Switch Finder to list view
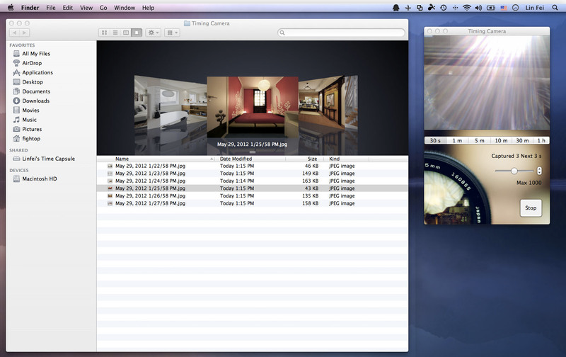The height and width of the screenshot is (357, 566). (x=115, y=33)
